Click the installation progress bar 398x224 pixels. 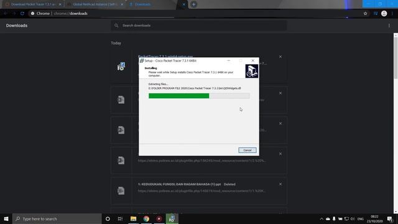pyautogui.click(x=199, y=96)
